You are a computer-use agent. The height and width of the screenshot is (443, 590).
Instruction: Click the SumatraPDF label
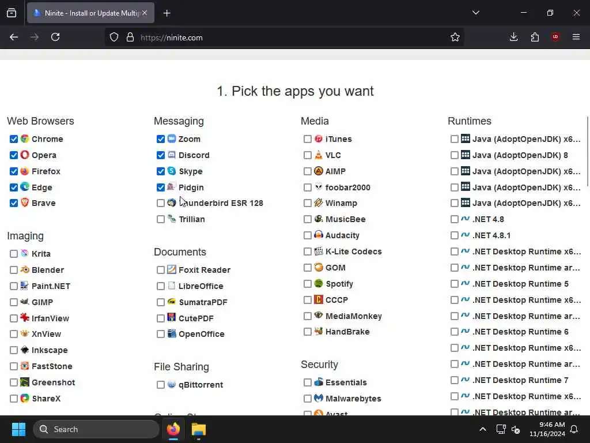click(x=203, y=302)
